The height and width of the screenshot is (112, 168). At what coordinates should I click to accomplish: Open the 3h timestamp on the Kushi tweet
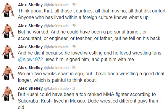tap(74, 88)
